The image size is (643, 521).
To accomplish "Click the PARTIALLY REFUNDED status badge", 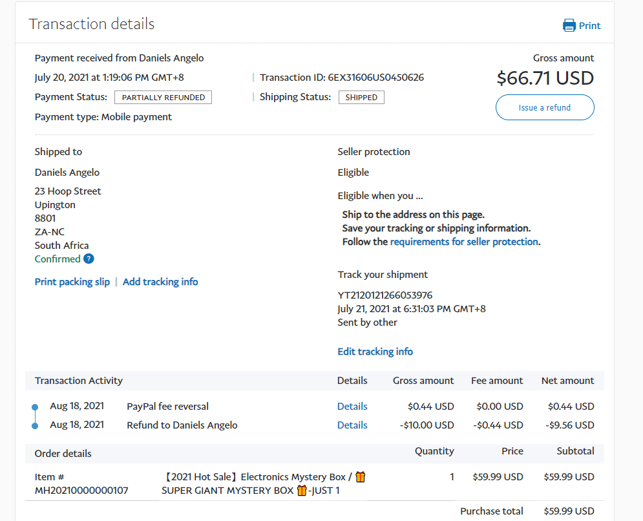I will (163, 98).
